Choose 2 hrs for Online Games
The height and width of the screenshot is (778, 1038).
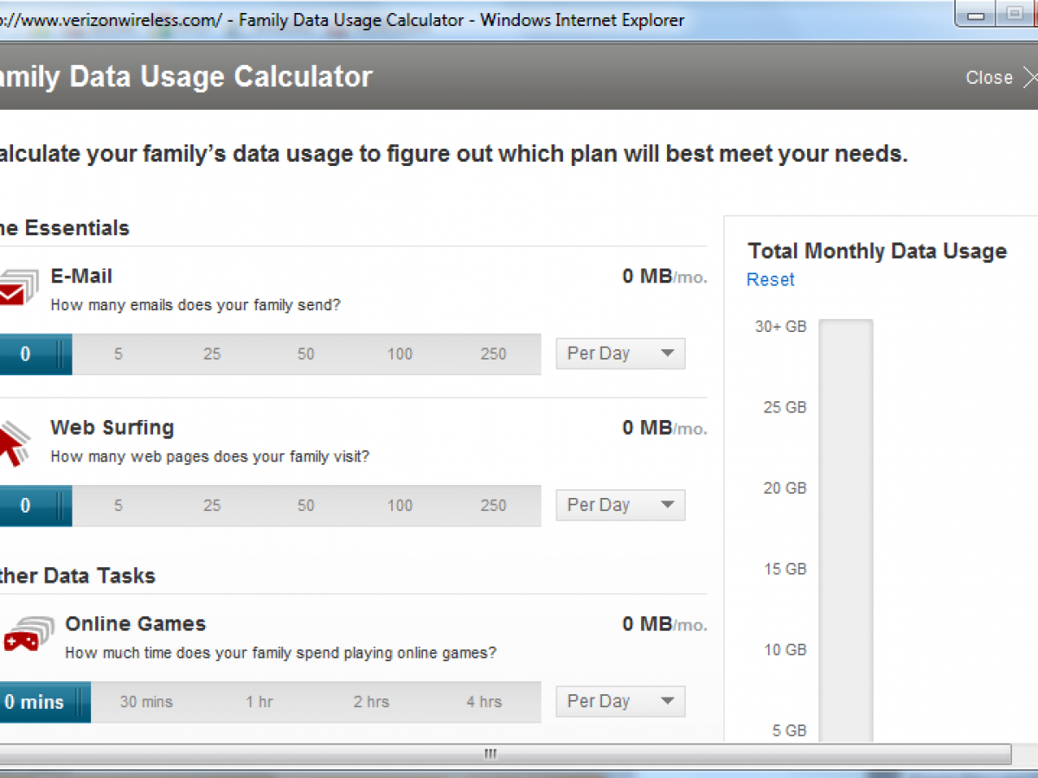(x=371, y=702)
